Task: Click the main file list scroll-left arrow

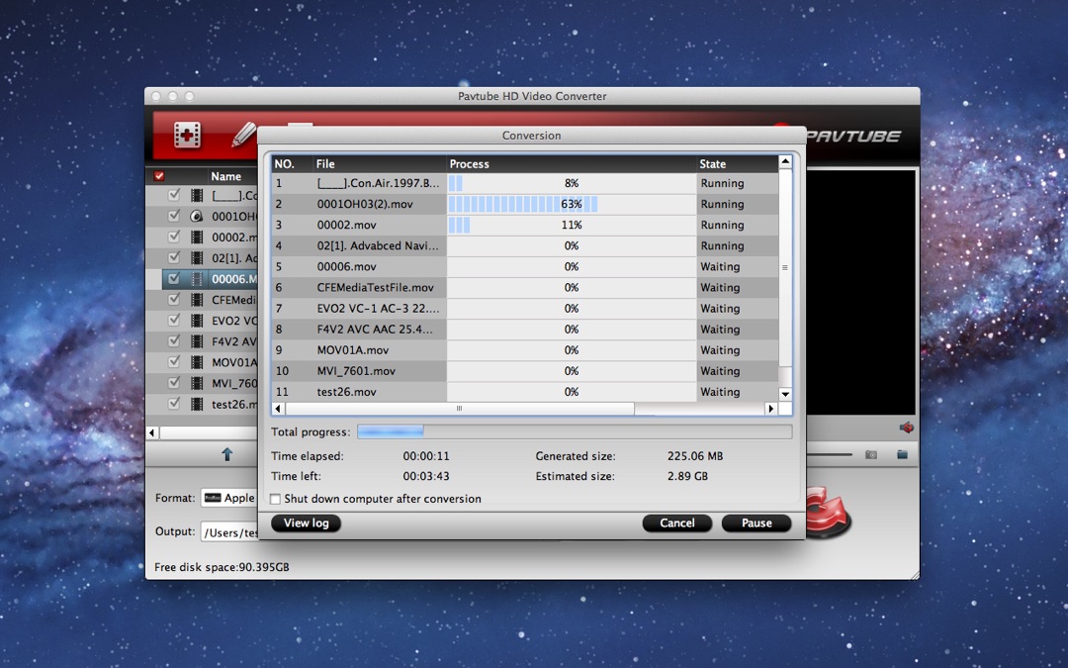Action: 152,432
